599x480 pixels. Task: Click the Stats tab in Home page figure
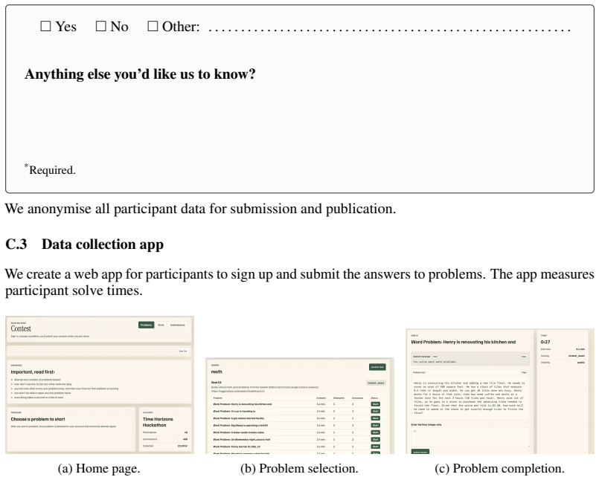[x=161, y=325]
